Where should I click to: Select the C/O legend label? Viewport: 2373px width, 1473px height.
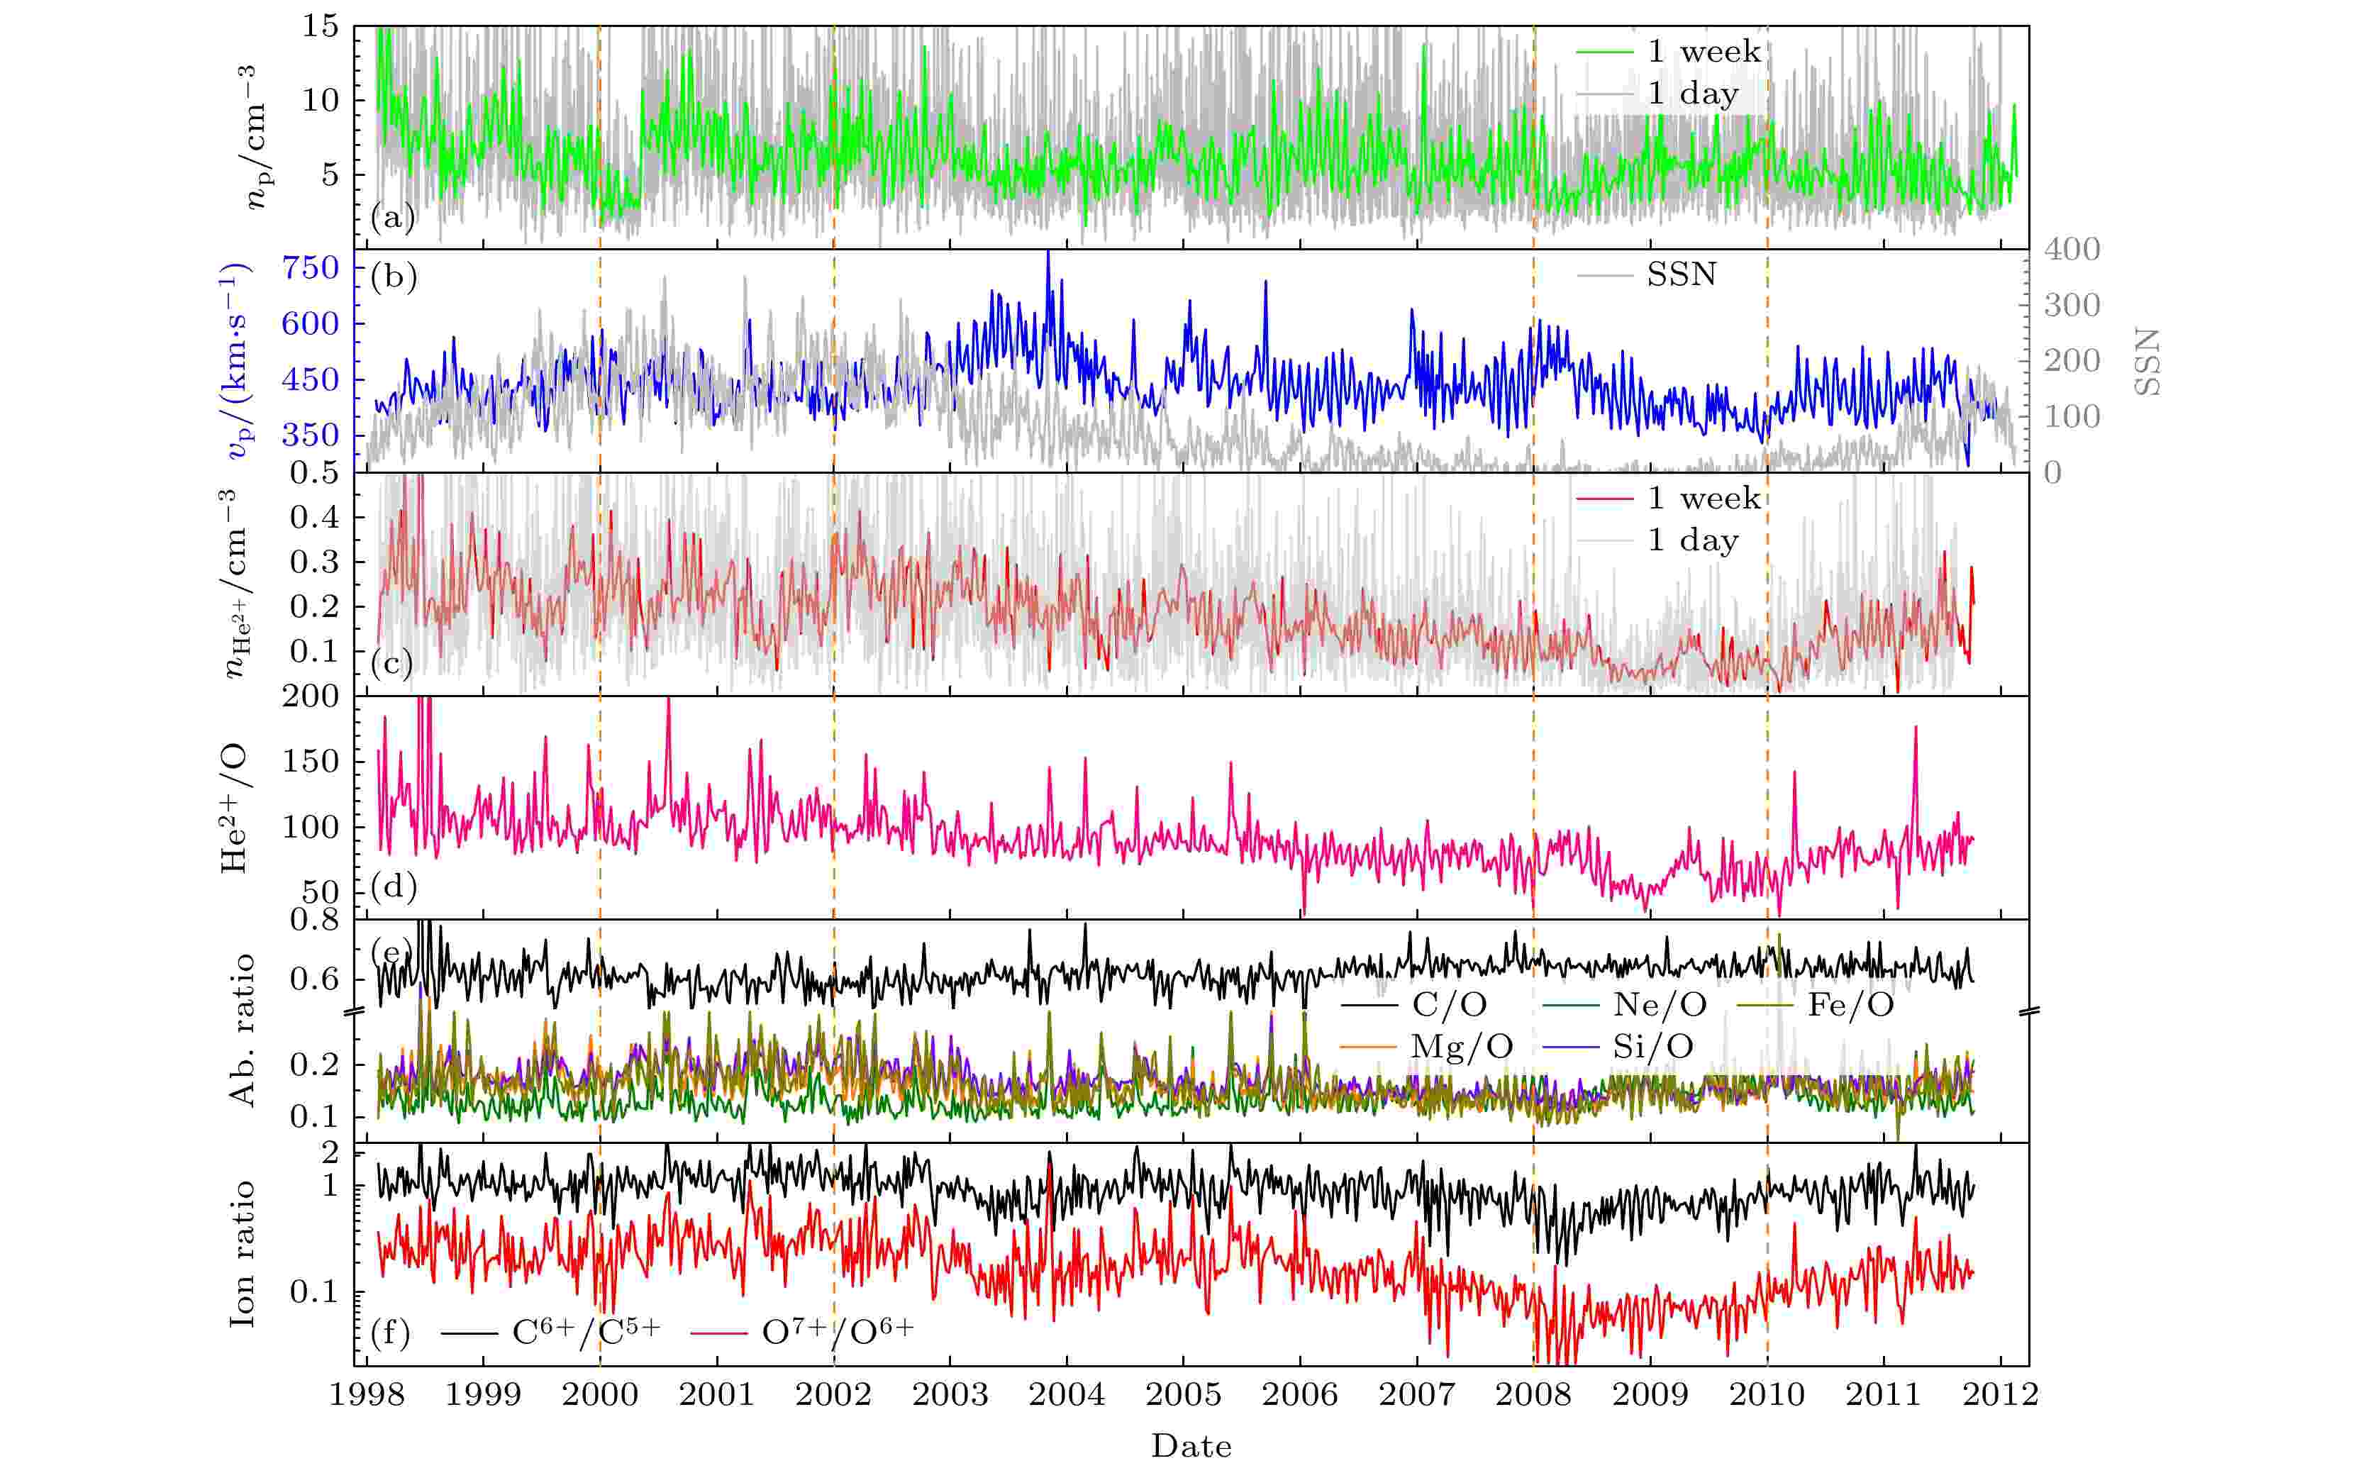tap(1450, 1004)
